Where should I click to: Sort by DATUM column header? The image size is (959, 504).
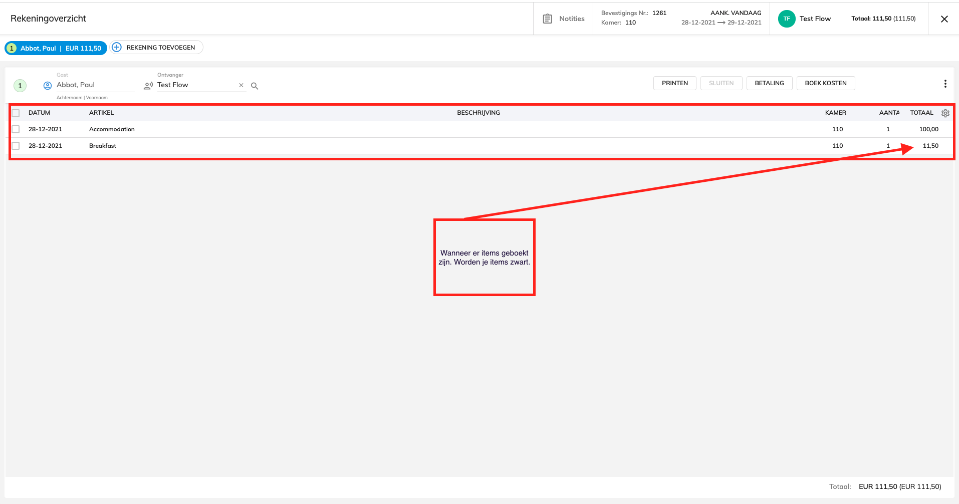(39, 113)
